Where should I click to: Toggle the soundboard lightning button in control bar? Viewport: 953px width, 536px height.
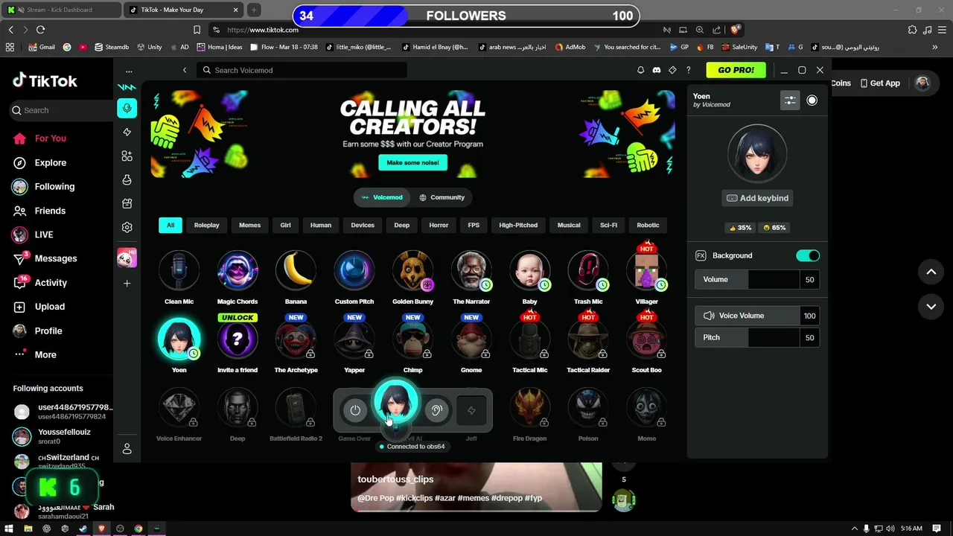[471, 410]
